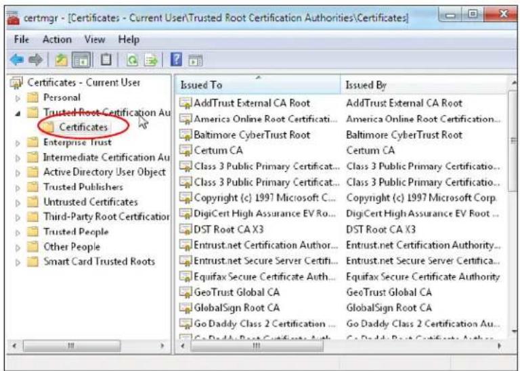Expand the Third-Party Root Certification node
520x371 pixels.
coord(18,217)
